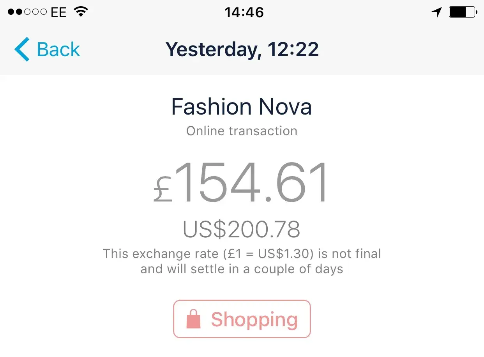Tap the 'Yesterday, 12:22' navigation title
Image resolution: width=484 pixels, height=357 pixels.
[x=242, y=49]
